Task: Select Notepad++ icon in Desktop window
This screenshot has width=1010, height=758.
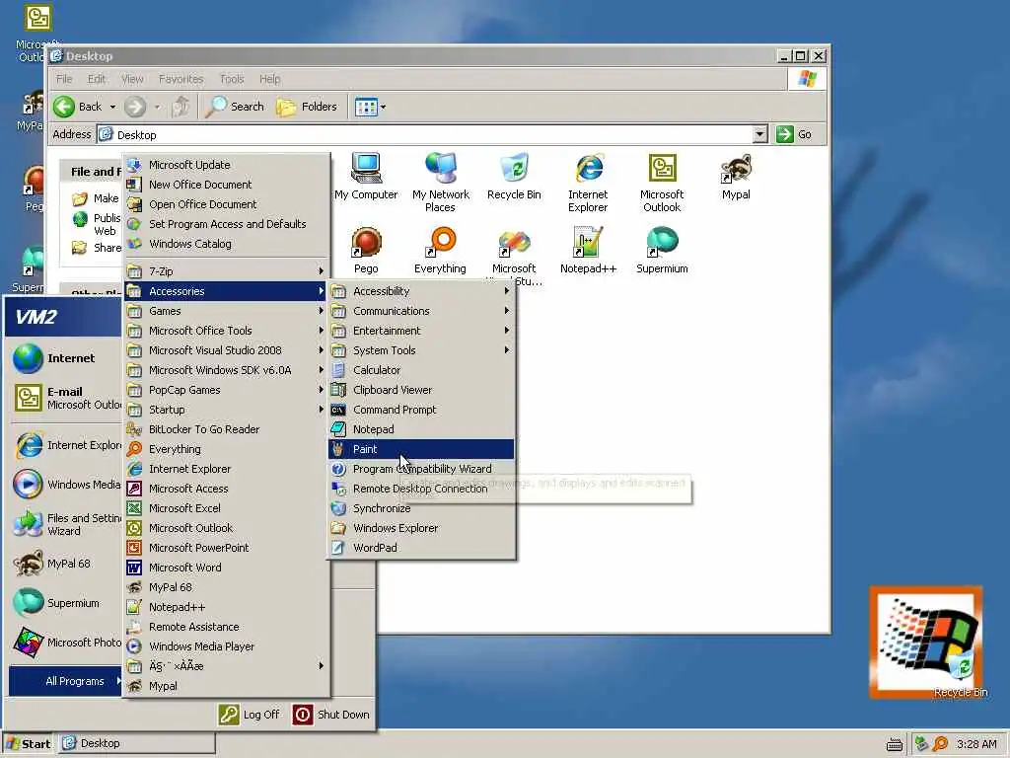Action: tap(588, 251)
